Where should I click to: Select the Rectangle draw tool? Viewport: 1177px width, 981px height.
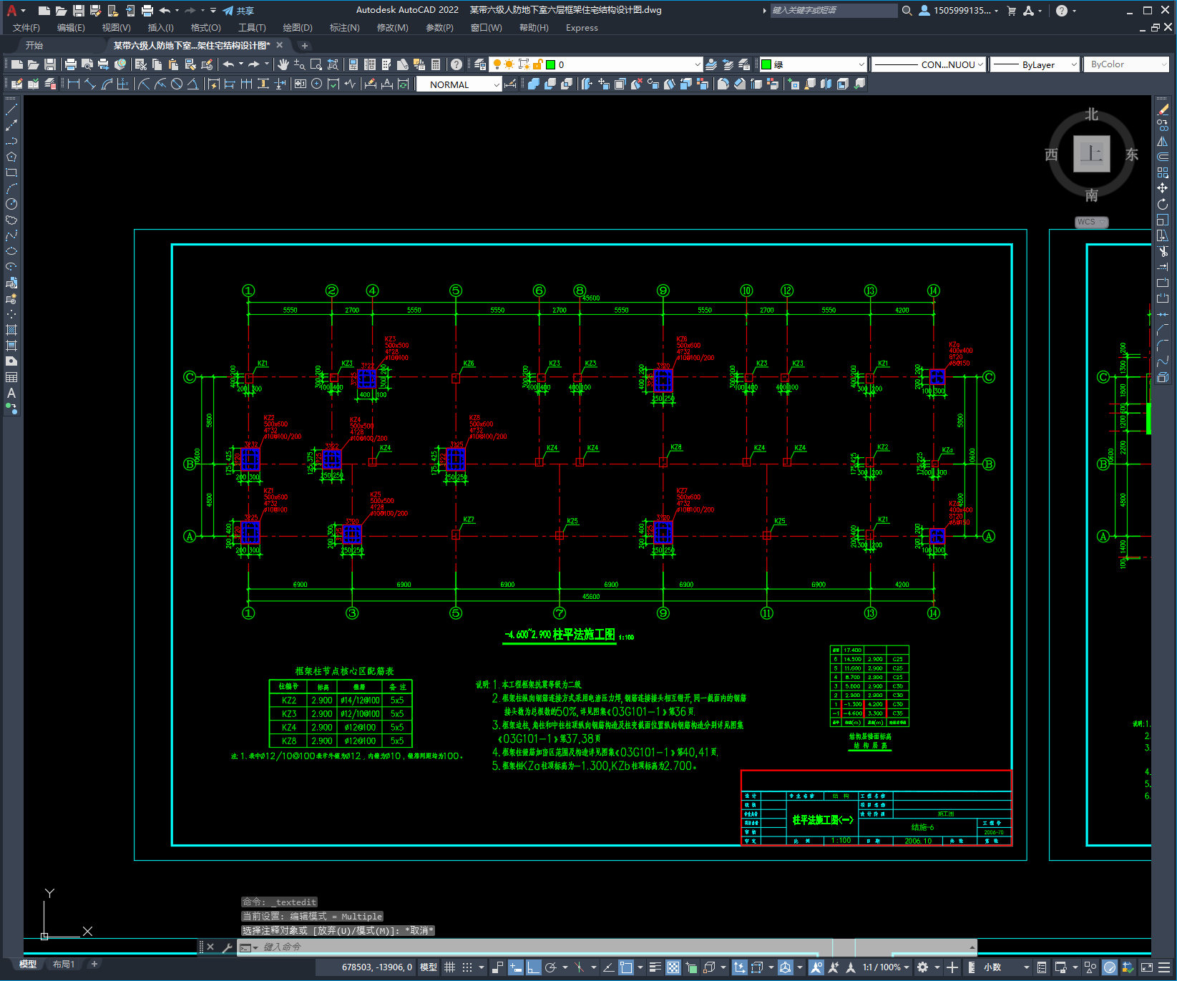[11, 172]
